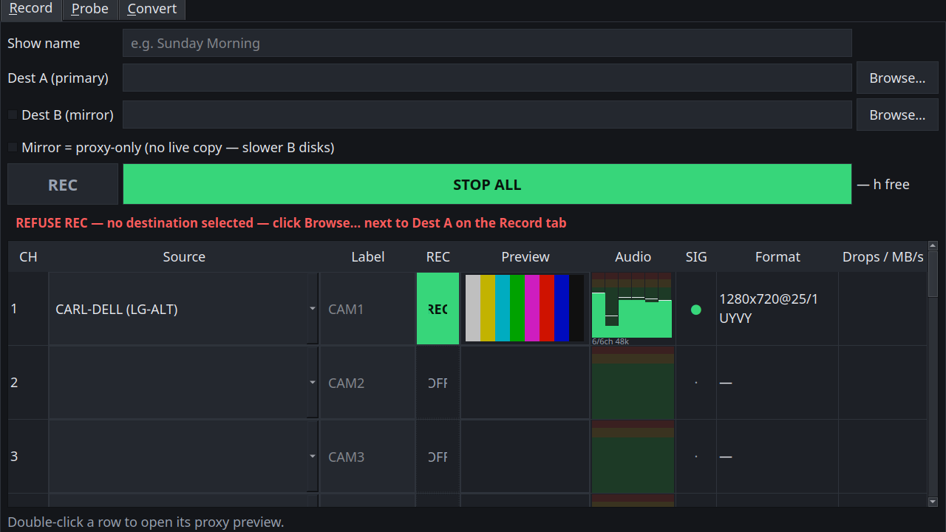
Task: Focus the Dest B (mirror) path field
Action: click(487, 115)
